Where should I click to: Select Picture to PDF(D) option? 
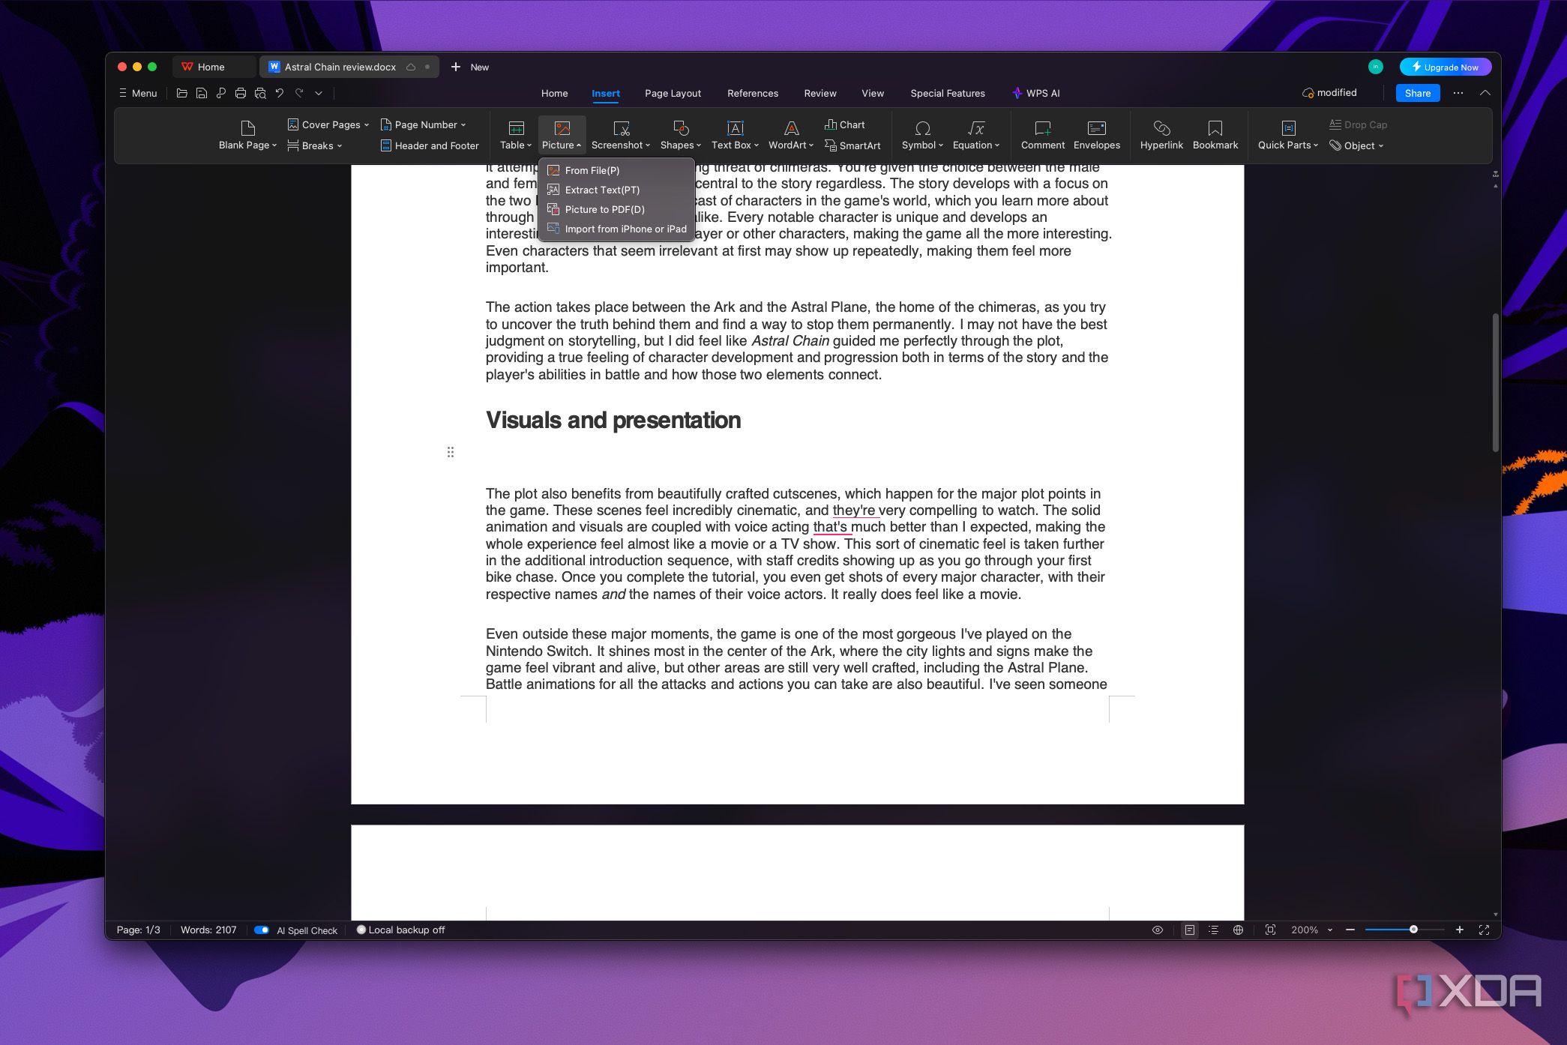pos(616,209)
